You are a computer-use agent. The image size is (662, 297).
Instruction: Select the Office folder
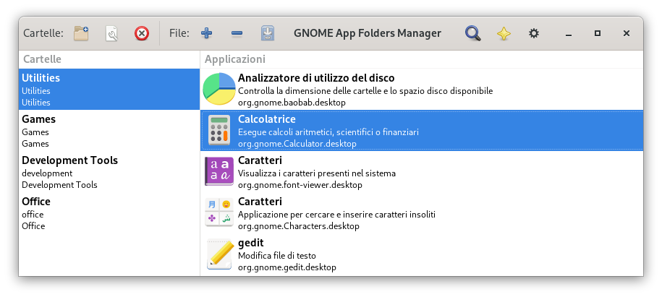[x=109, y=213]
